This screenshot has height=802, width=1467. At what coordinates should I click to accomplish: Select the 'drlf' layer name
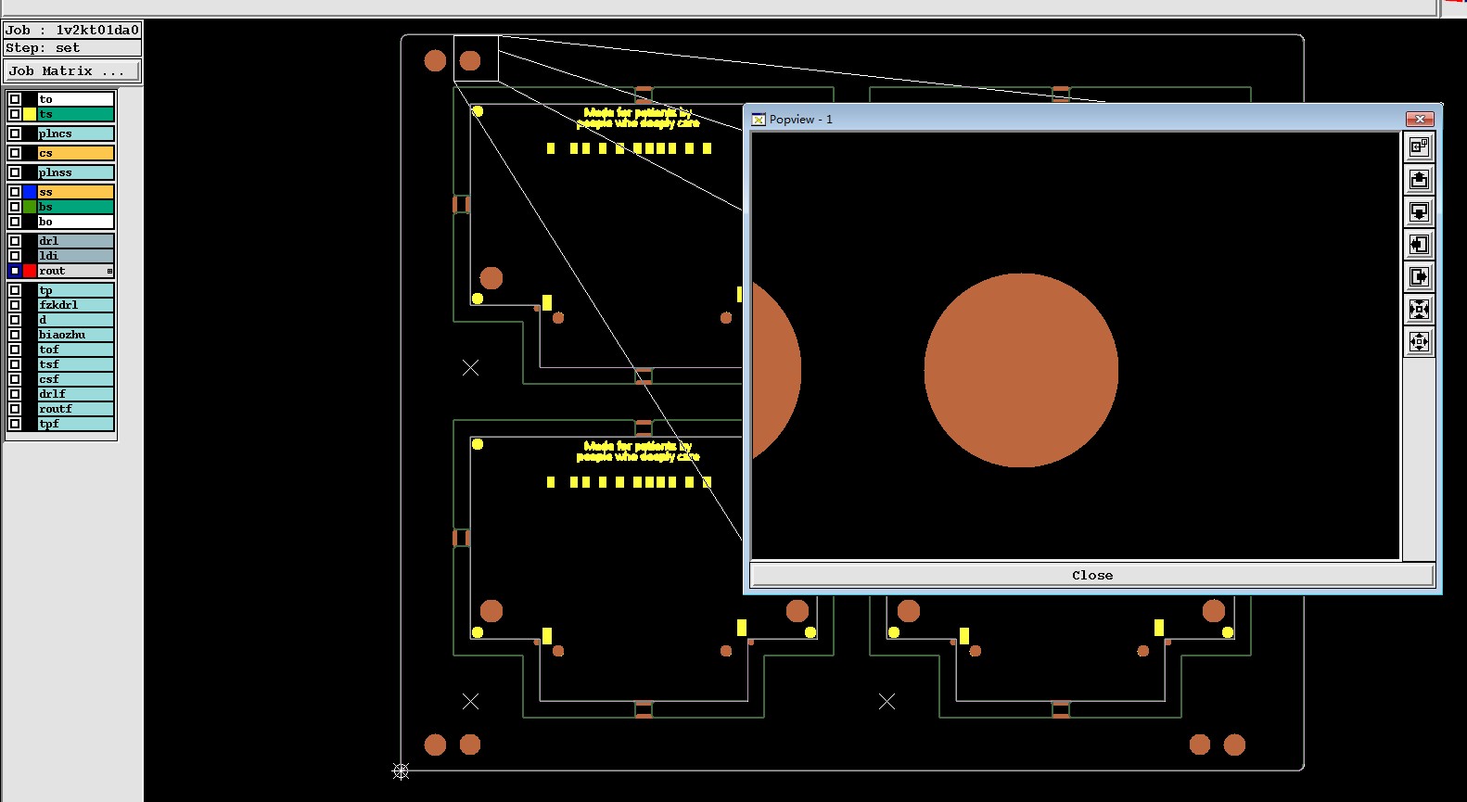pos(76,394)
